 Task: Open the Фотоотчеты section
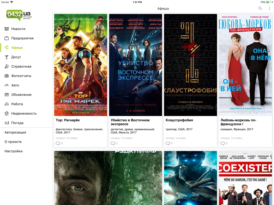click(x=26, y=76)
